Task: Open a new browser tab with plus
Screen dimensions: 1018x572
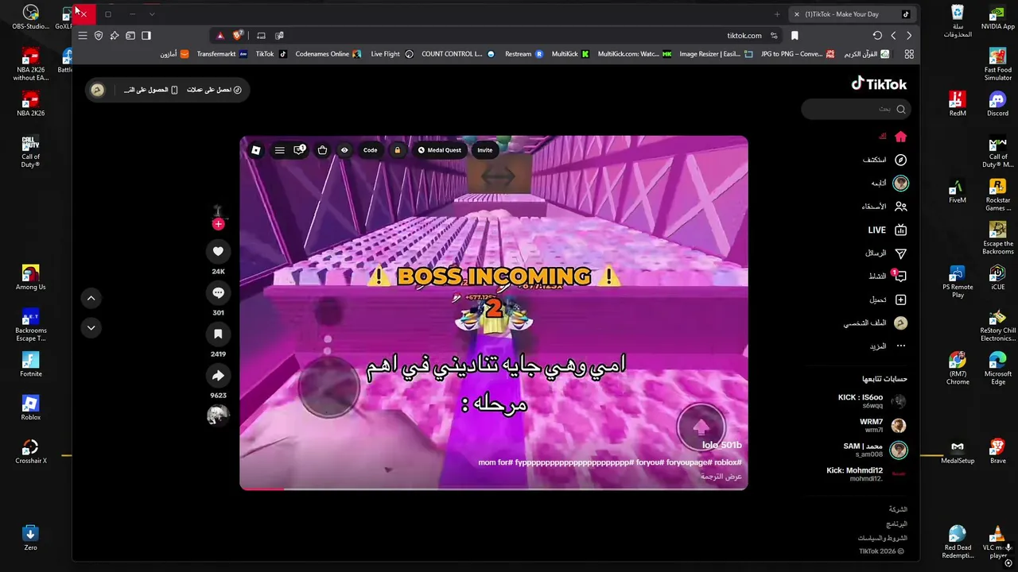Action: point(777,14)
